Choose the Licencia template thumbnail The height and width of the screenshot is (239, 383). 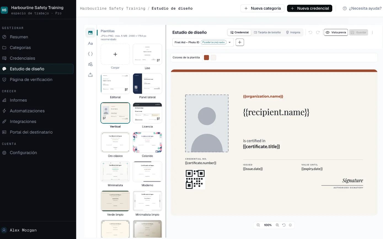click(x=148, y=113)
